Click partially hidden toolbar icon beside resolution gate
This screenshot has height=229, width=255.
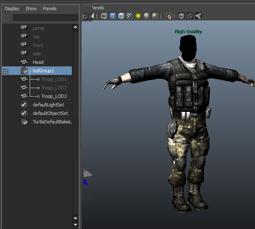92,16
